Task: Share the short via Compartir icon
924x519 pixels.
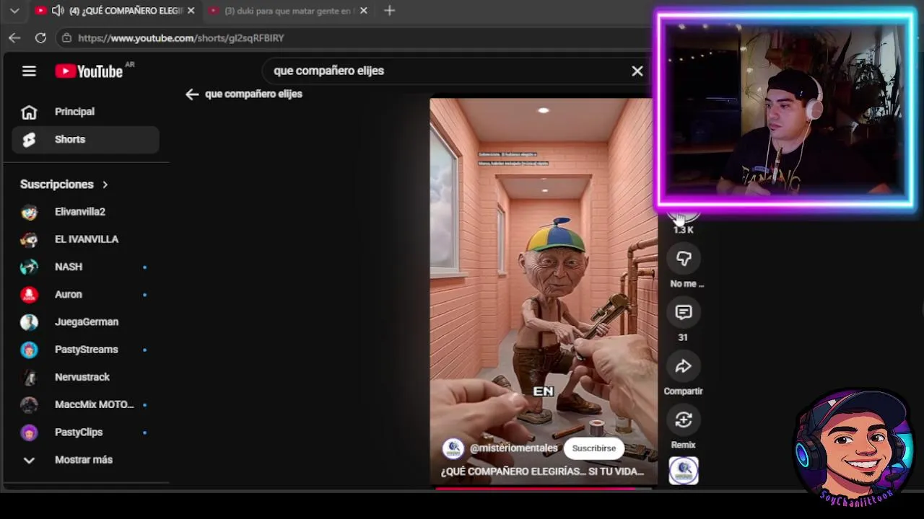Action: click(684, 366)
